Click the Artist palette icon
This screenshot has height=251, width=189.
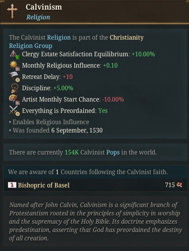(x=15, y=100)
